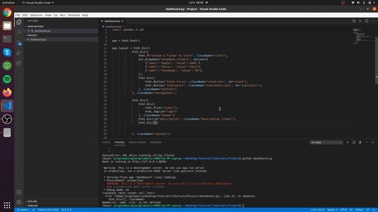Open the Accounts icon in activity bar
378x212 pixels.
pyautogui.click(x=19, y=192)
